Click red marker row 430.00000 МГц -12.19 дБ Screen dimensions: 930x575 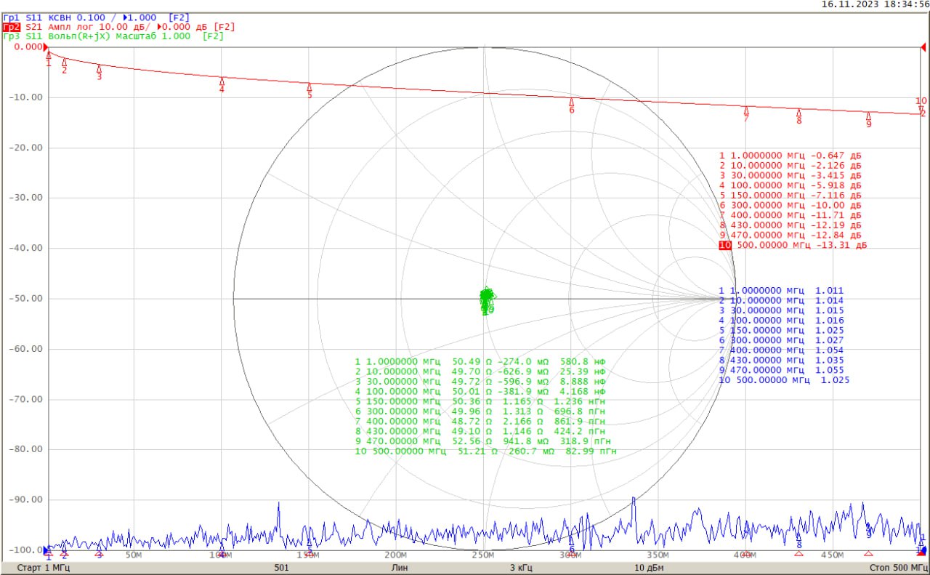[790, 226]
